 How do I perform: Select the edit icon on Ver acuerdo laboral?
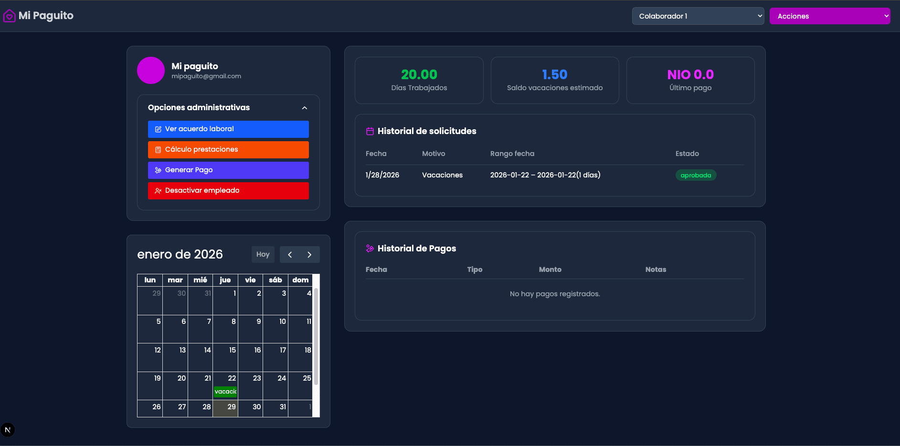click(x=158, y=129)
